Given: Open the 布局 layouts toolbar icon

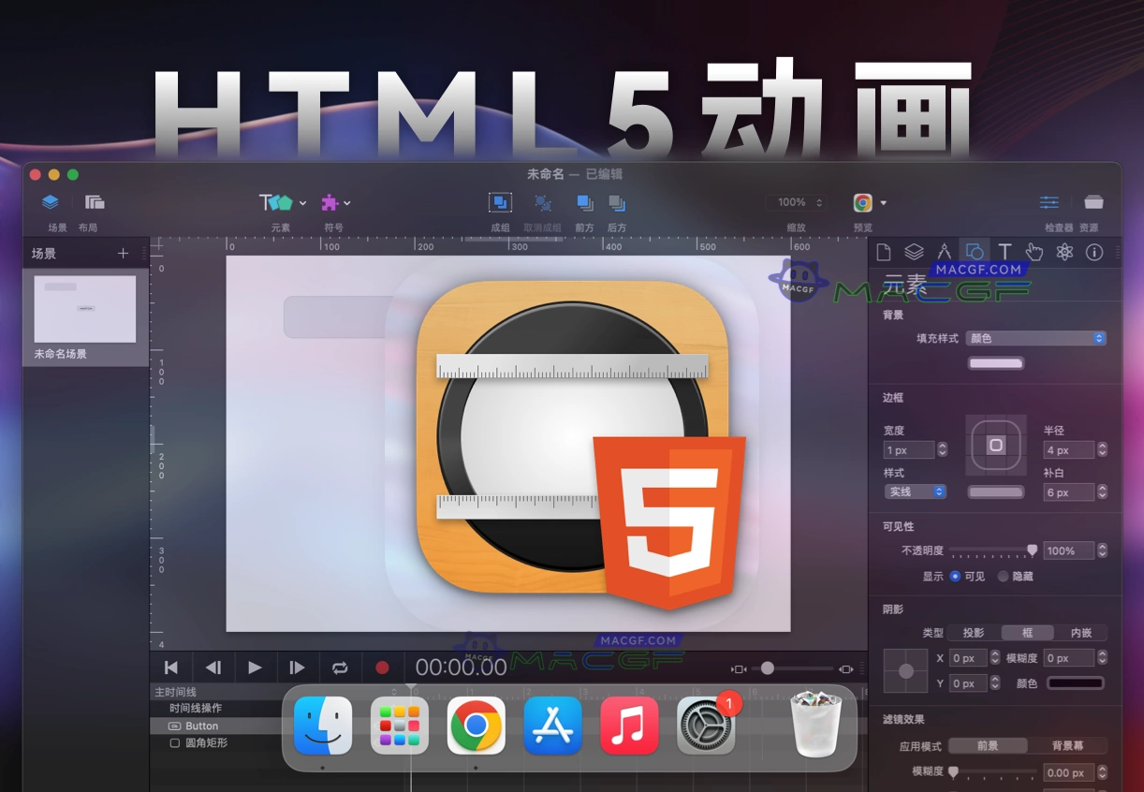Looking at the screenshot, I should (x=95, y=202).
